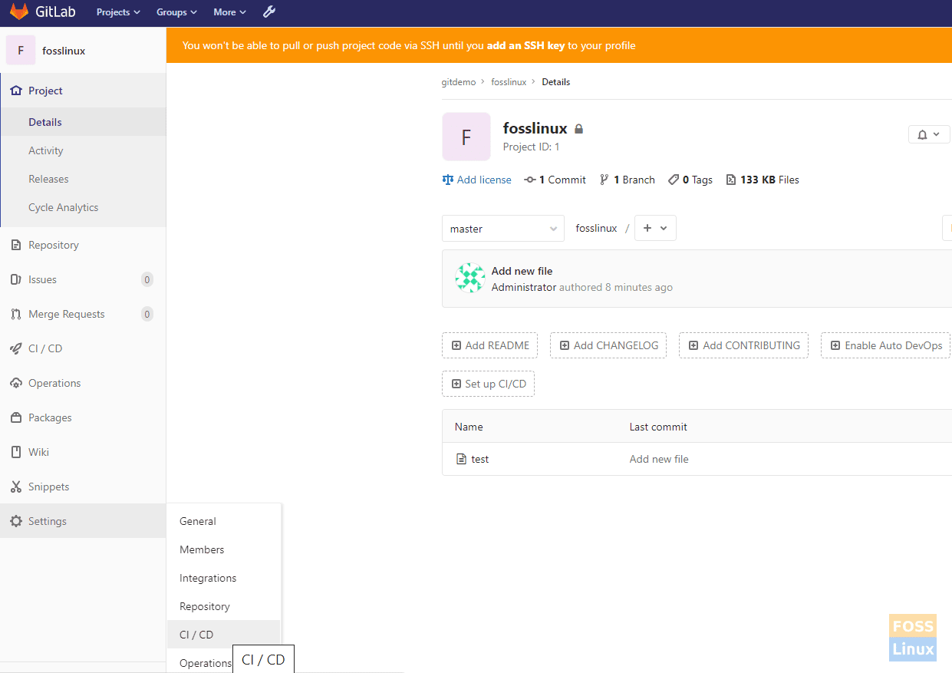Click the CI / CD rocket icon in sidebar
The image size is (952, 673).
tap(15, 348)
